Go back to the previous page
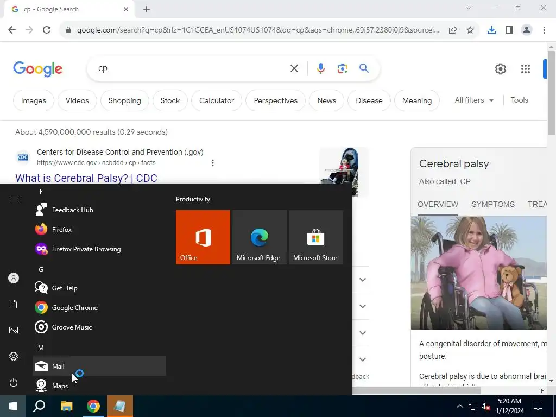Image resolution: width=556 pixels, height=417 pixels. (x=12, y=30)
